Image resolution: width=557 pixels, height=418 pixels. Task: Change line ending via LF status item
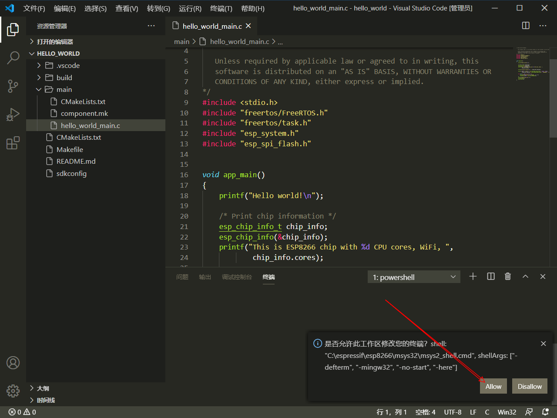pyautogui.click(x=473, y=412)
